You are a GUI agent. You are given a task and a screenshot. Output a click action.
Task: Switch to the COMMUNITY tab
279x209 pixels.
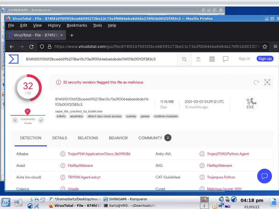click(154, 138)
